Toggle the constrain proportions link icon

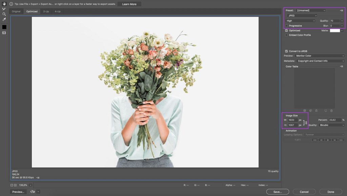tap(306, 123)
